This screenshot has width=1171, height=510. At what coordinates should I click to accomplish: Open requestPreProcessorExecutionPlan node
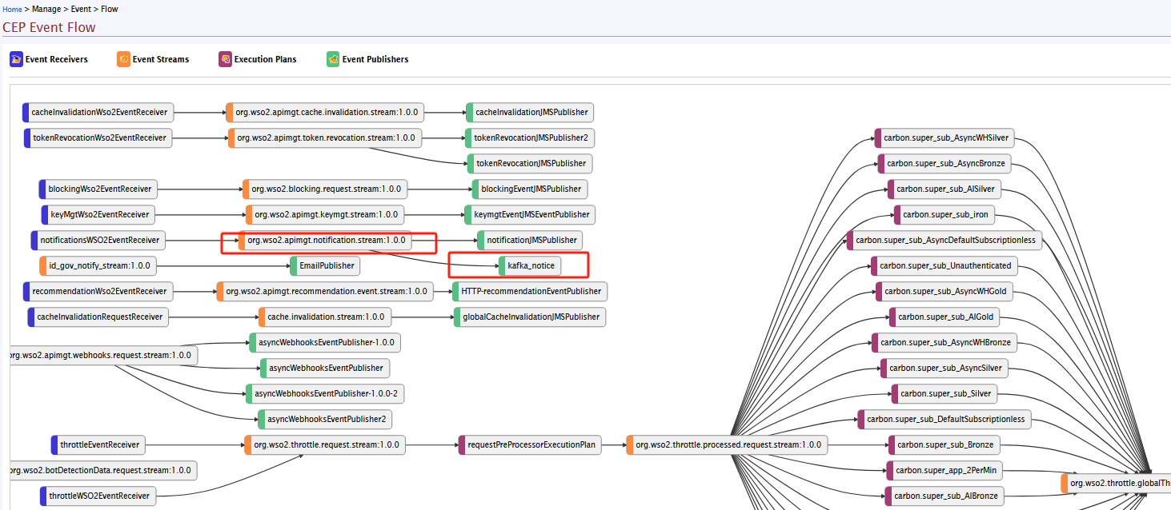point(532,444)
